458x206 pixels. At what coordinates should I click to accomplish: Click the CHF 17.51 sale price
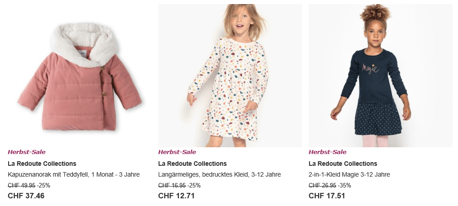click(327, 196)
